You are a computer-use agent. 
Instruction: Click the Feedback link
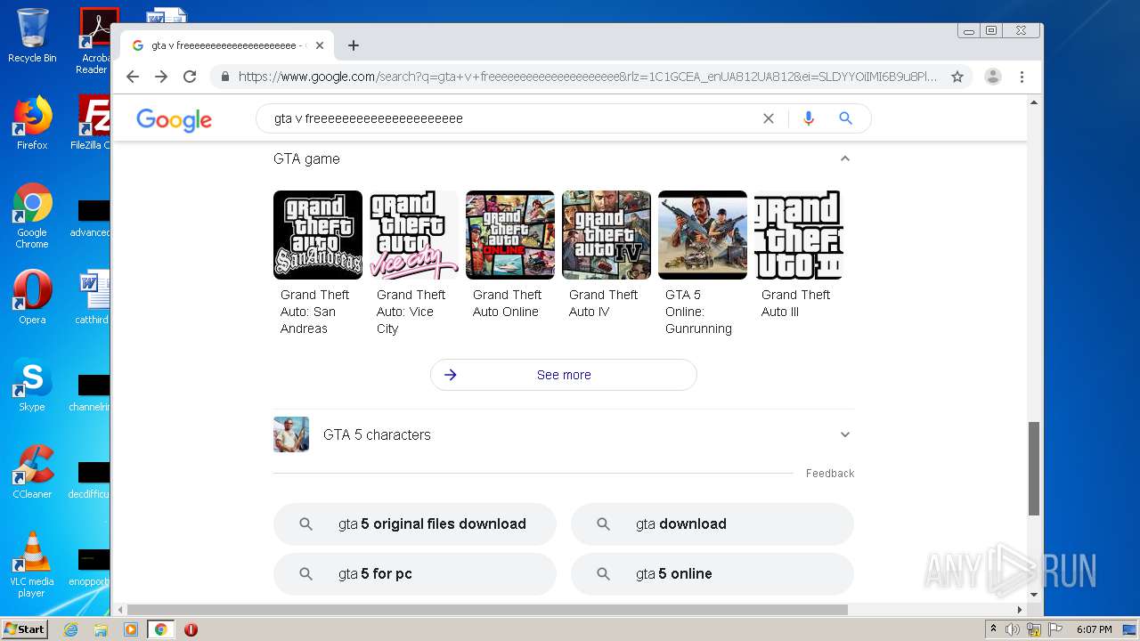(830, 474)
